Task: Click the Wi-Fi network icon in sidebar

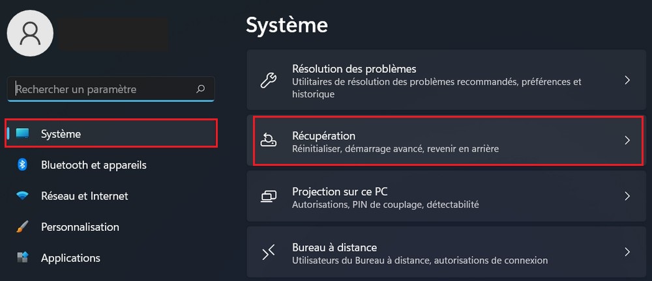Action: point(23,196)
